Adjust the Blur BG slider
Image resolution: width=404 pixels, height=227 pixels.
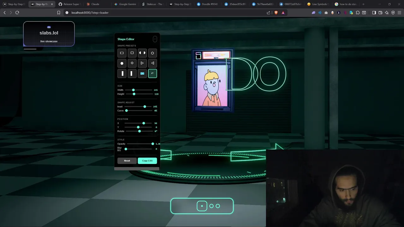point(139,149)
